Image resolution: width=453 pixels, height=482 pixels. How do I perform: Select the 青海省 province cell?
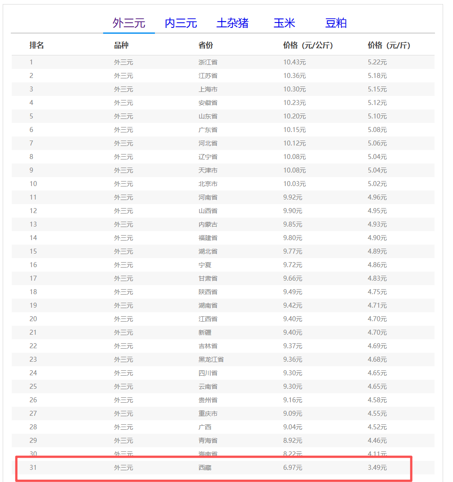pyautogui.click(x=208, y=441)
